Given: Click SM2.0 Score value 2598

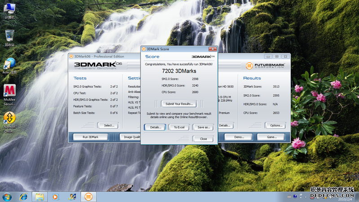Looking at the screenshot, I should tap(195, 79).
